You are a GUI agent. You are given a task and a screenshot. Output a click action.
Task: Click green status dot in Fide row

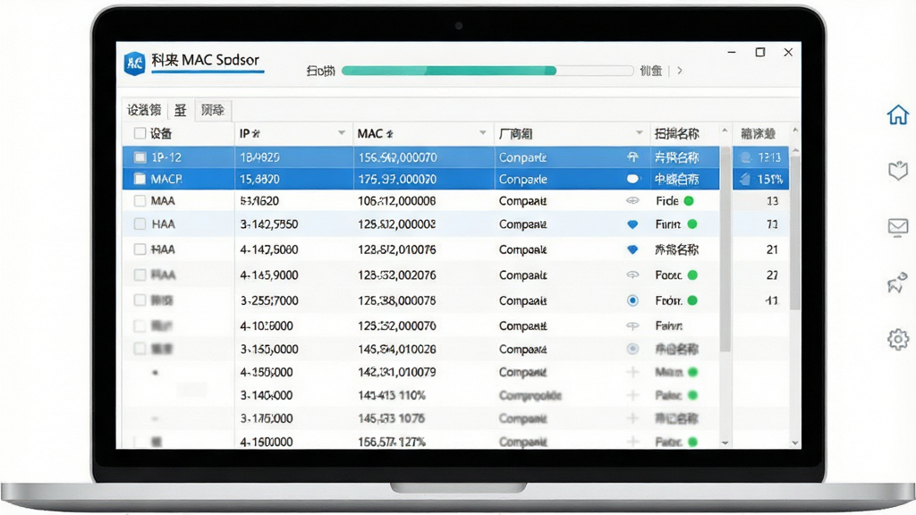690,201
